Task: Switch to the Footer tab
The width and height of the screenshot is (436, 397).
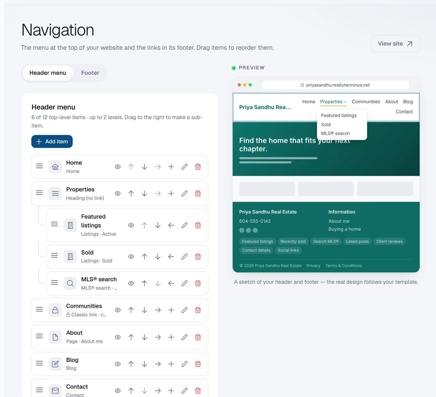Action: tap(90, 73)
